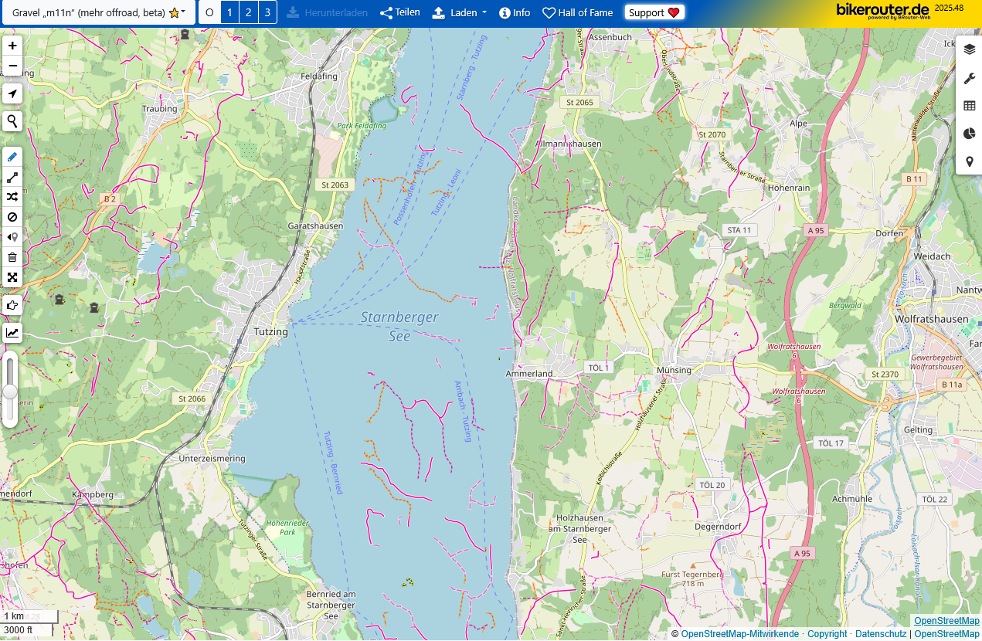Click the Münsing village label
This screenshot has width=982, height=641.
pyautogui.click(x=674, y=370)
